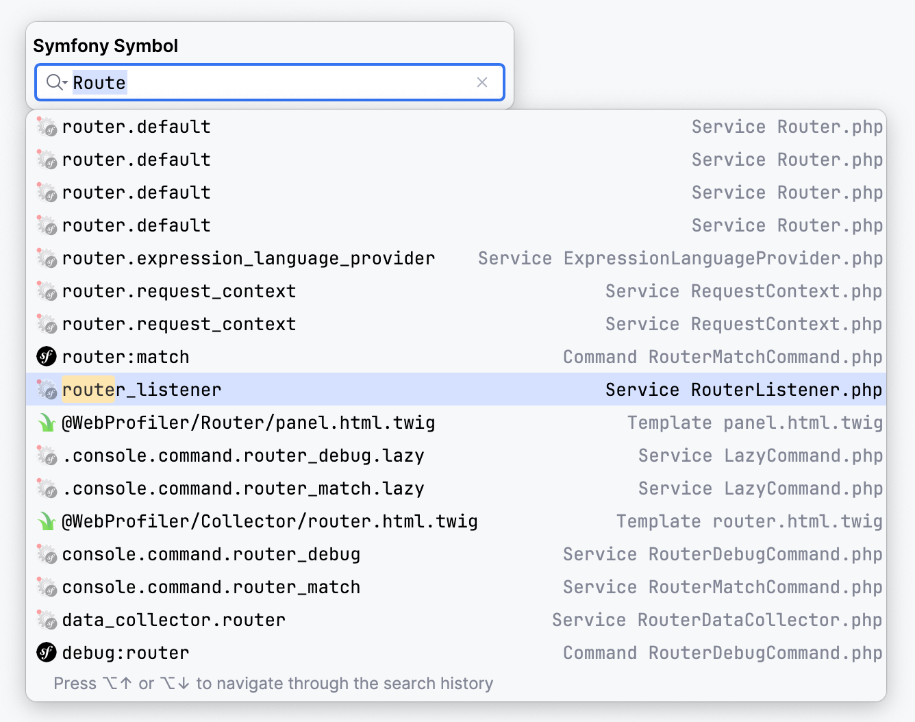Open the search history dropdown via the magnifier arrow
Image resolution: width=915 pixels, height=722 pixels.
54,82
